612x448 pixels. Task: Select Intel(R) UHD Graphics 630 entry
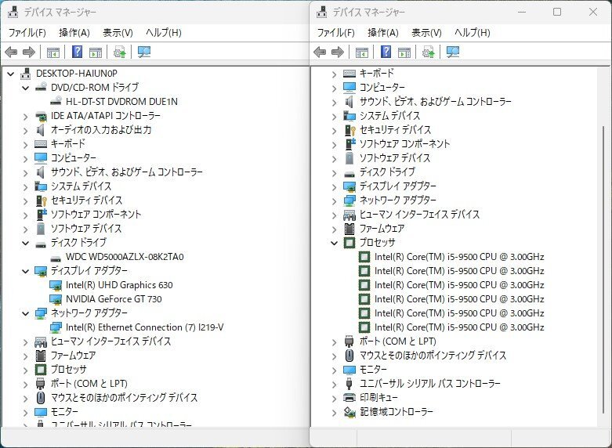(x=119, y=285)
